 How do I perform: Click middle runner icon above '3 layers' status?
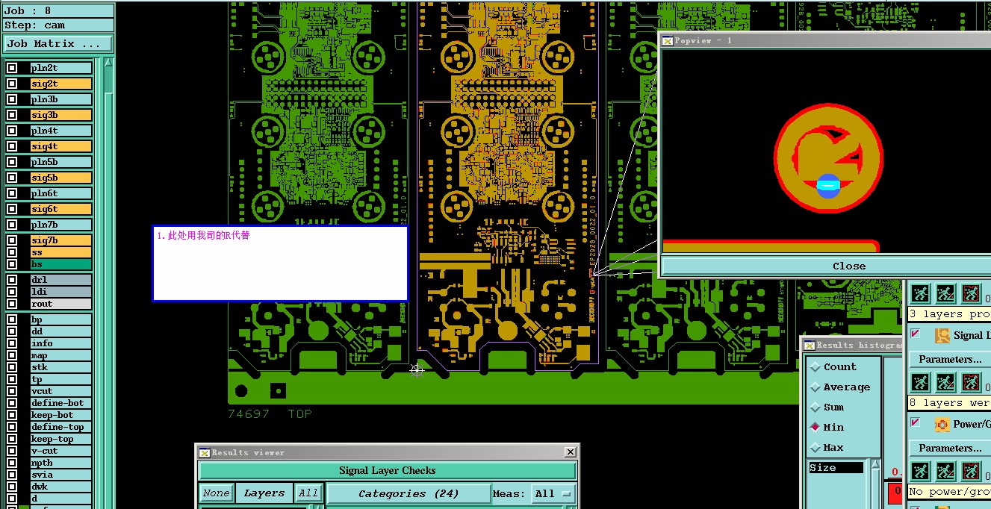tap(945, 293)
